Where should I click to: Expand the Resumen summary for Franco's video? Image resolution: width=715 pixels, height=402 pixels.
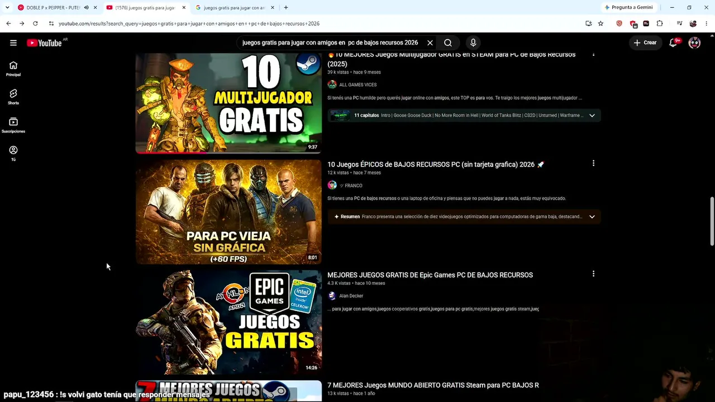tap(592, 217)
